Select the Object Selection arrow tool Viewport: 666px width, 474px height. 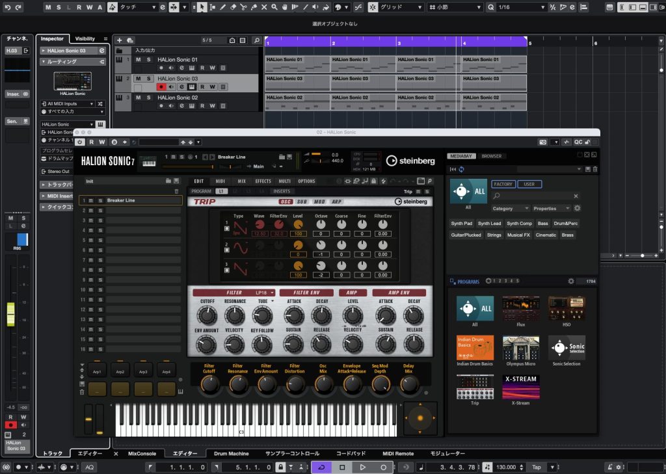pyautogui.click(x=202, y=7)
